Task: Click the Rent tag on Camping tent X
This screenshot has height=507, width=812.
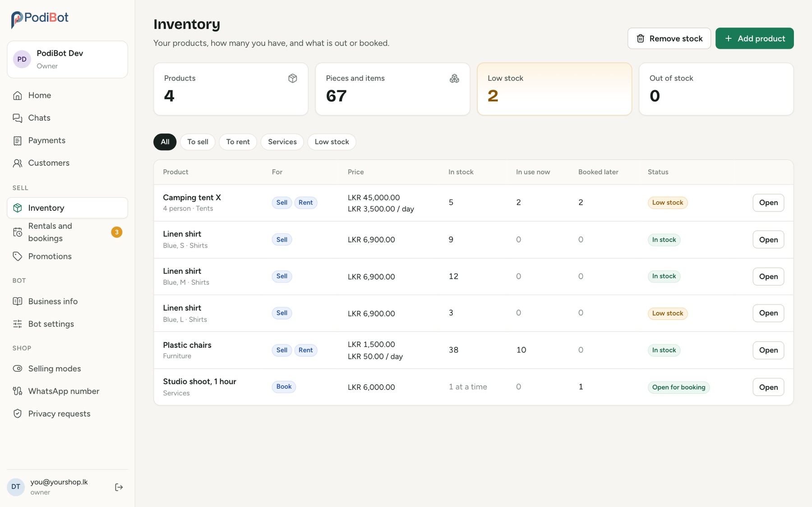Action: [305, 203]
